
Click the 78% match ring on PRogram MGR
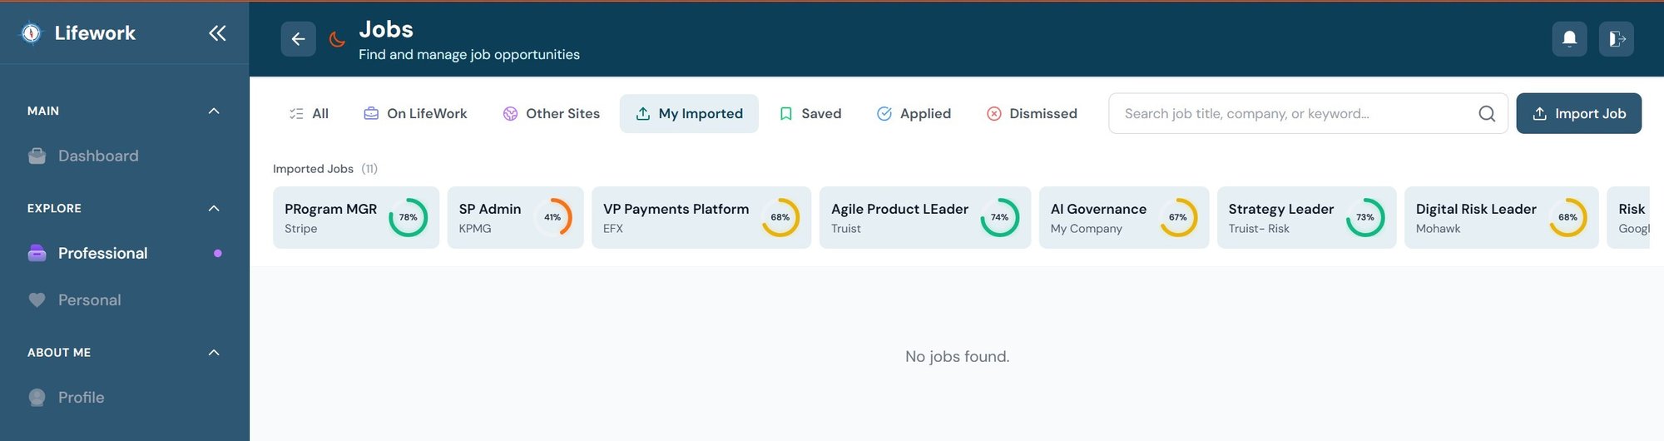pyautogui.click(x=408, y=218)
